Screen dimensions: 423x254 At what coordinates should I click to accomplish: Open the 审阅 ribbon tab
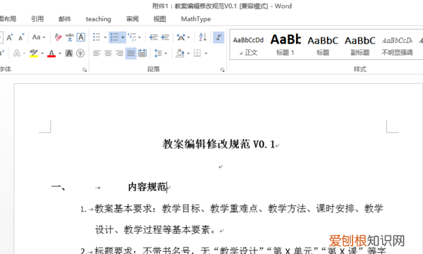[133, 19]
